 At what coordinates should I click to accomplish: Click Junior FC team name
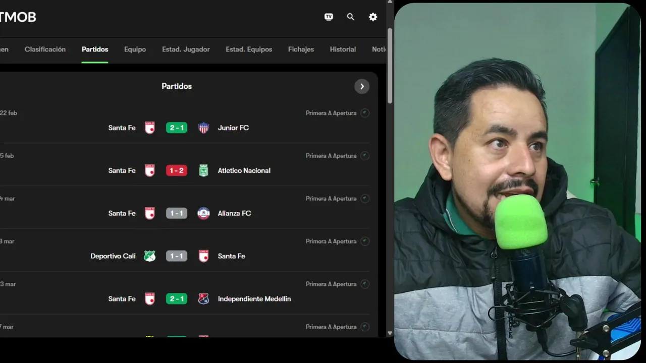pos(233,128)
